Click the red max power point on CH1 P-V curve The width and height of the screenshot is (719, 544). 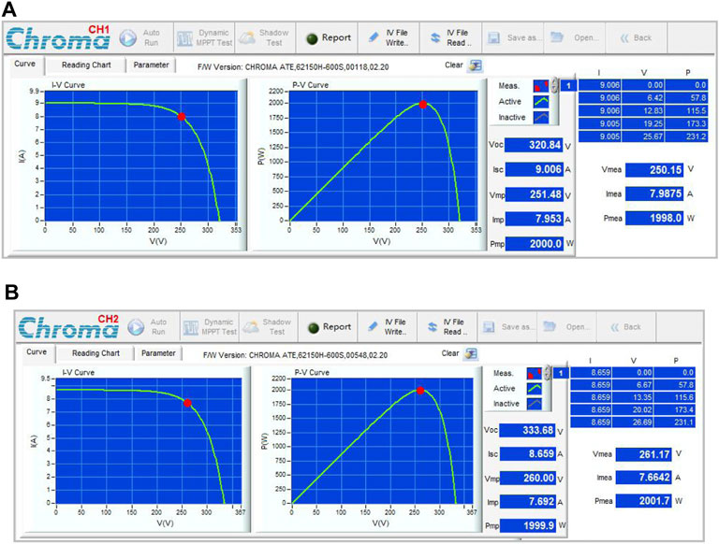[x=423, y=105]
